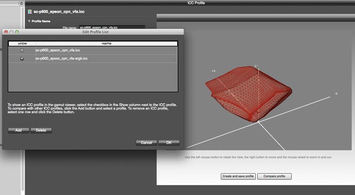The image size is (355, 195).
Task: Click the Delete button
Action: coord(41,131)
